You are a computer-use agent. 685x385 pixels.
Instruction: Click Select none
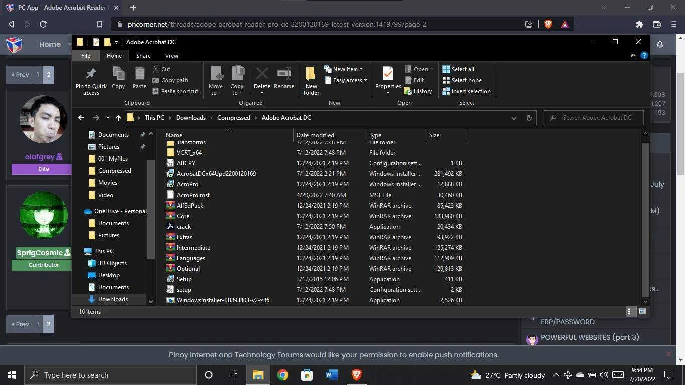pos(462,80)
